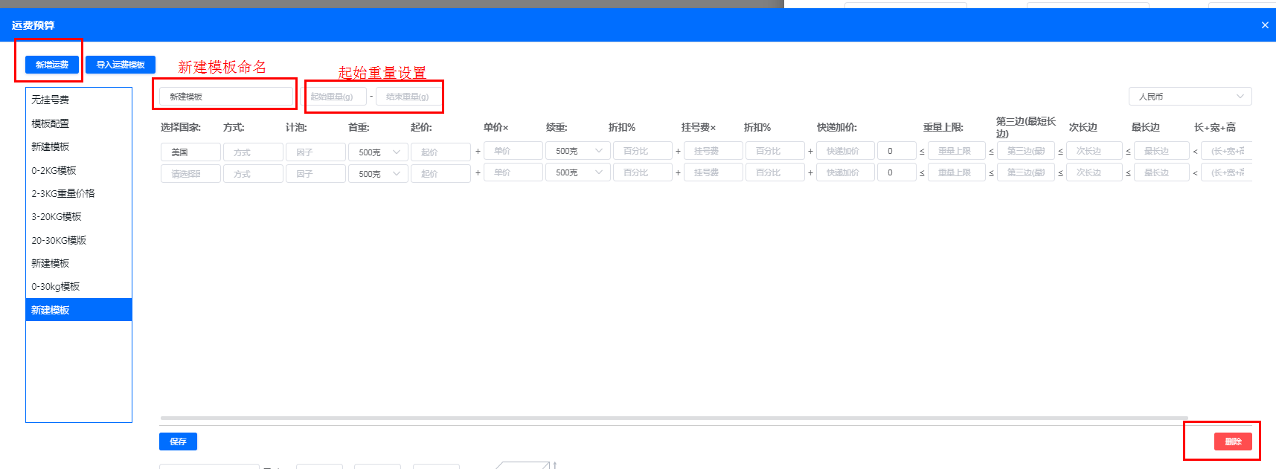Save the template with 保存 button
The image size is (1276, 469).
(x=178, y=441)
